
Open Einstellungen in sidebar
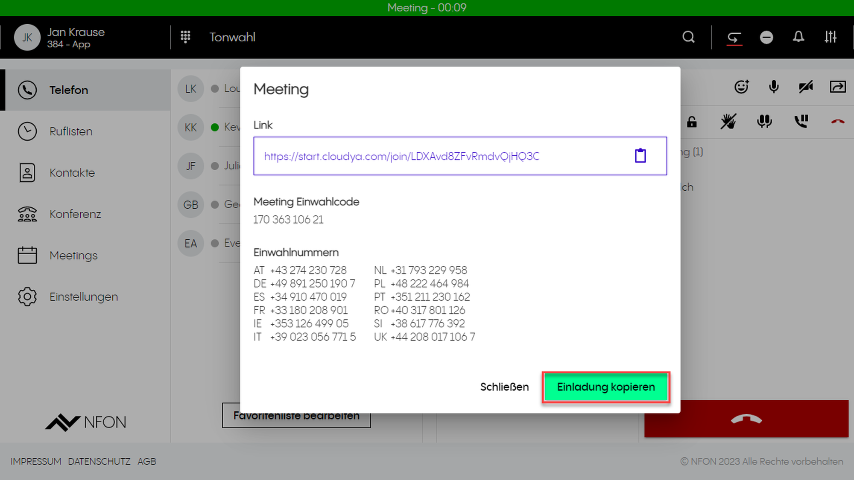click(x=84, y=297)
